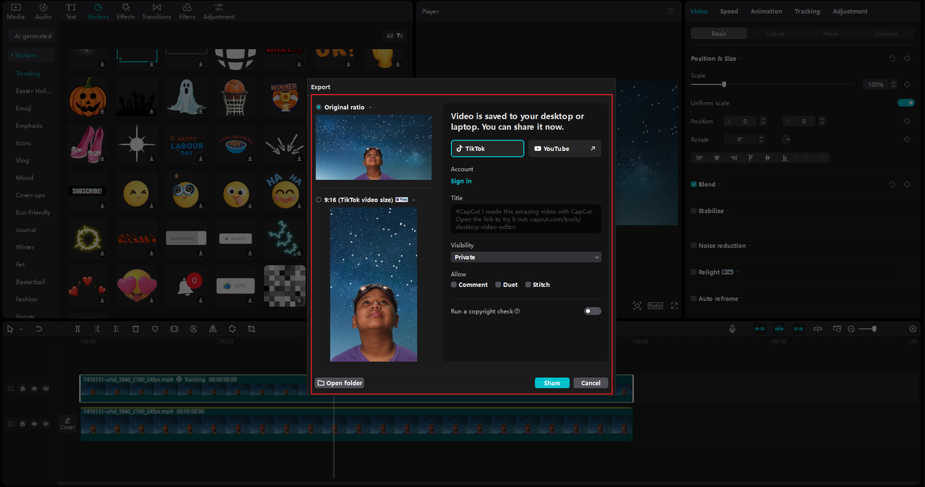Image resolution: width=925 pixels, height=487 pixels.
Task: Click the Share button
Action: (552, 383)
